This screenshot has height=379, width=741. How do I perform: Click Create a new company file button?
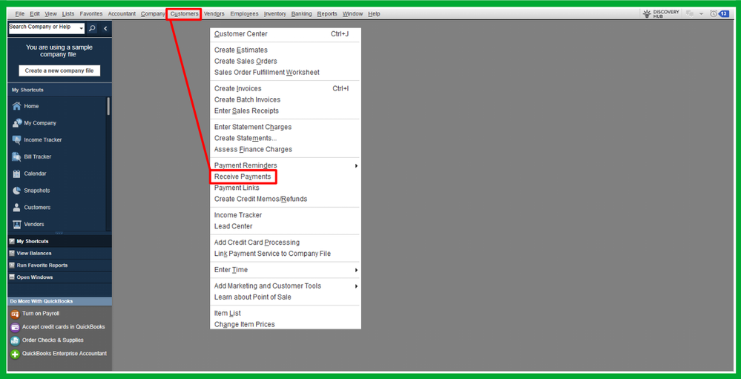pyautogui.click(x=59, y=71)
